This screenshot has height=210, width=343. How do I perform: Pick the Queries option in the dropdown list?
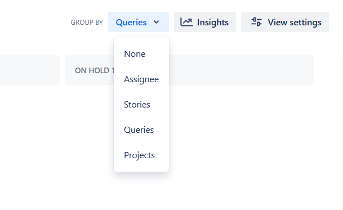[x=141, y=130]
